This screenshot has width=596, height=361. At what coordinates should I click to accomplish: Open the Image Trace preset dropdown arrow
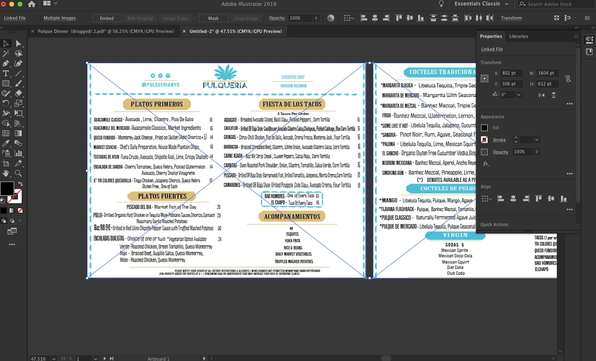pos(193,18)
